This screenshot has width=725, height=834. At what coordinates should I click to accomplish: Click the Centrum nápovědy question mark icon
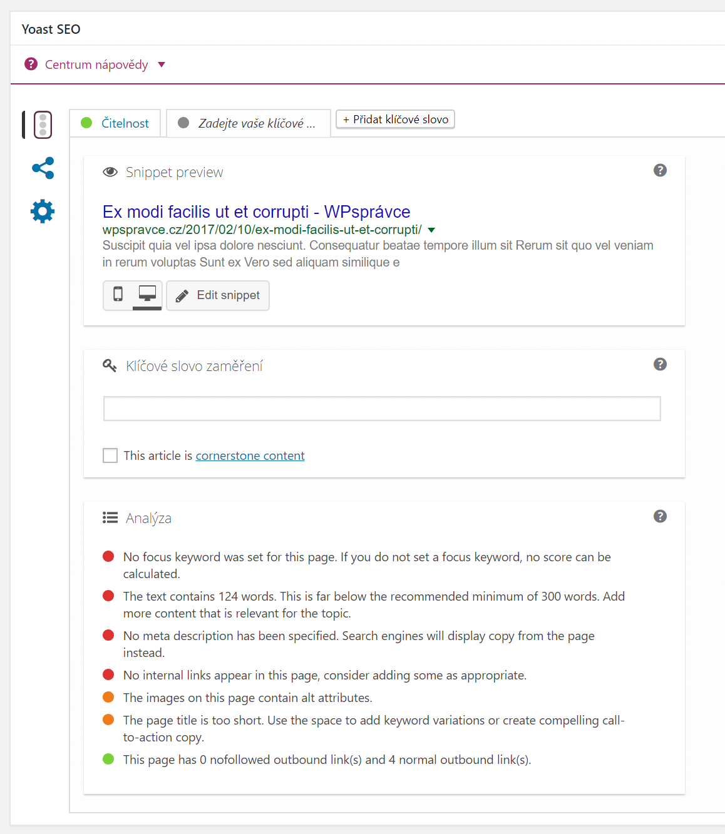tap(31, 64)
